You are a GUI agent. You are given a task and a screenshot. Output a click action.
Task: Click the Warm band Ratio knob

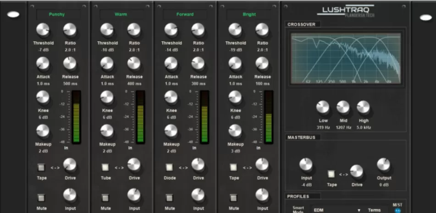134,29
